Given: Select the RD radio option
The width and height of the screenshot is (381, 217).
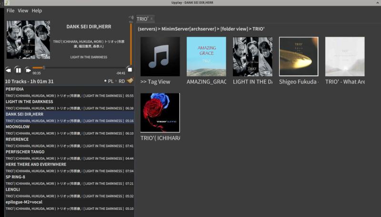Looking at the screenshot, I should coord(119,82).
